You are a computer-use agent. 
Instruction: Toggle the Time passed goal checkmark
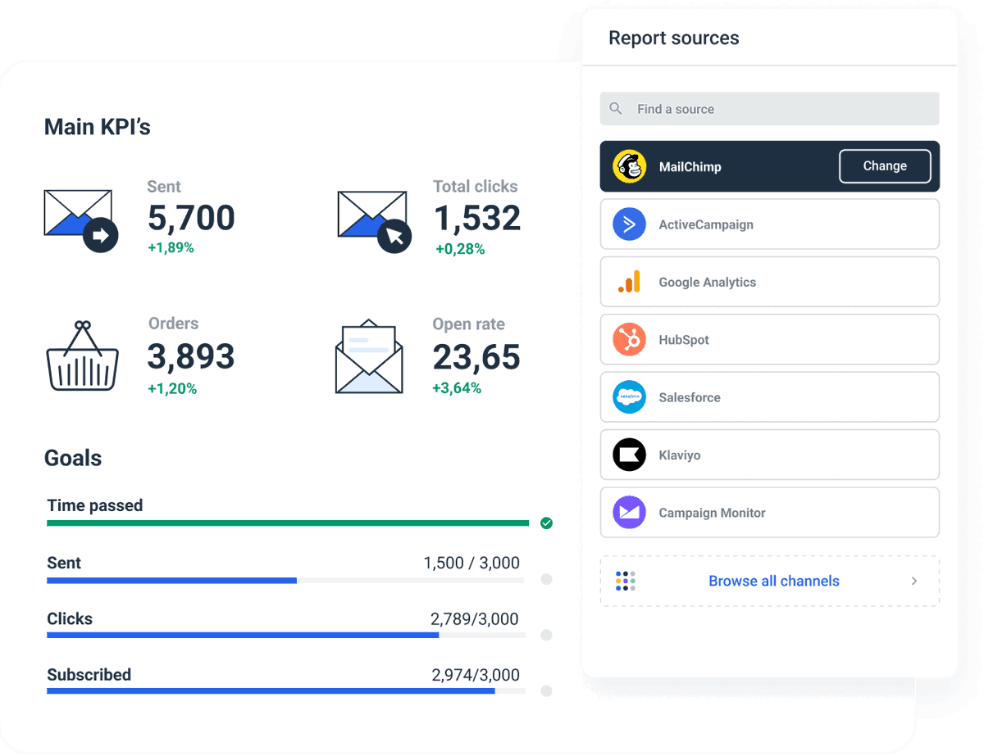click(546, 523)
